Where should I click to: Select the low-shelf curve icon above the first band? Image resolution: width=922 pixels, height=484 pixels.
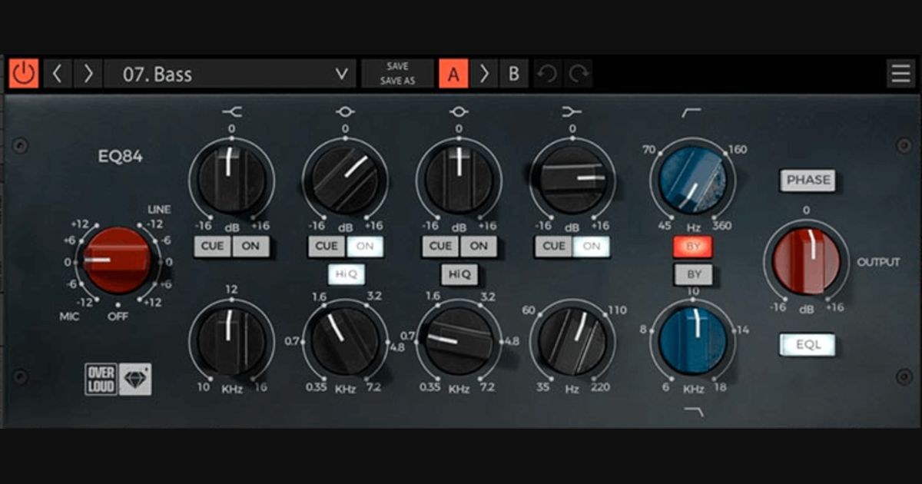(231, 111)
